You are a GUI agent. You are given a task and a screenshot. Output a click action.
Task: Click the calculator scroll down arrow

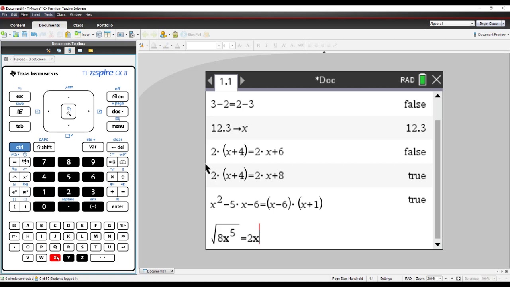[437, 244]
